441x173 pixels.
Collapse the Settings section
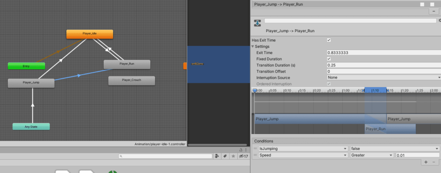coord(253,46)
